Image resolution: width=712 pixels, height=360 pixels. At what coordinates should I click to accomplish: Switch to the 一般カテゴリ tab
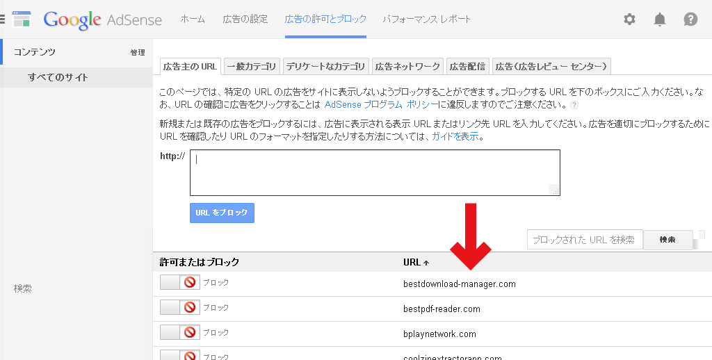click(x=252, y=66)
